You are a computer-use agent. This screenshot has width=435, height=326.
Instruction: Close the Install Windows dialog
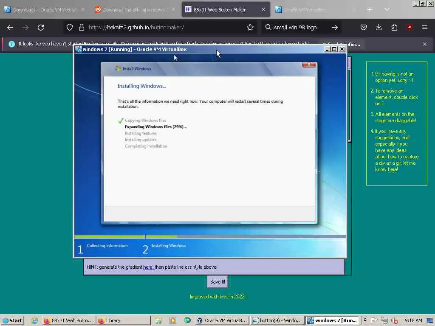point(309,65)
